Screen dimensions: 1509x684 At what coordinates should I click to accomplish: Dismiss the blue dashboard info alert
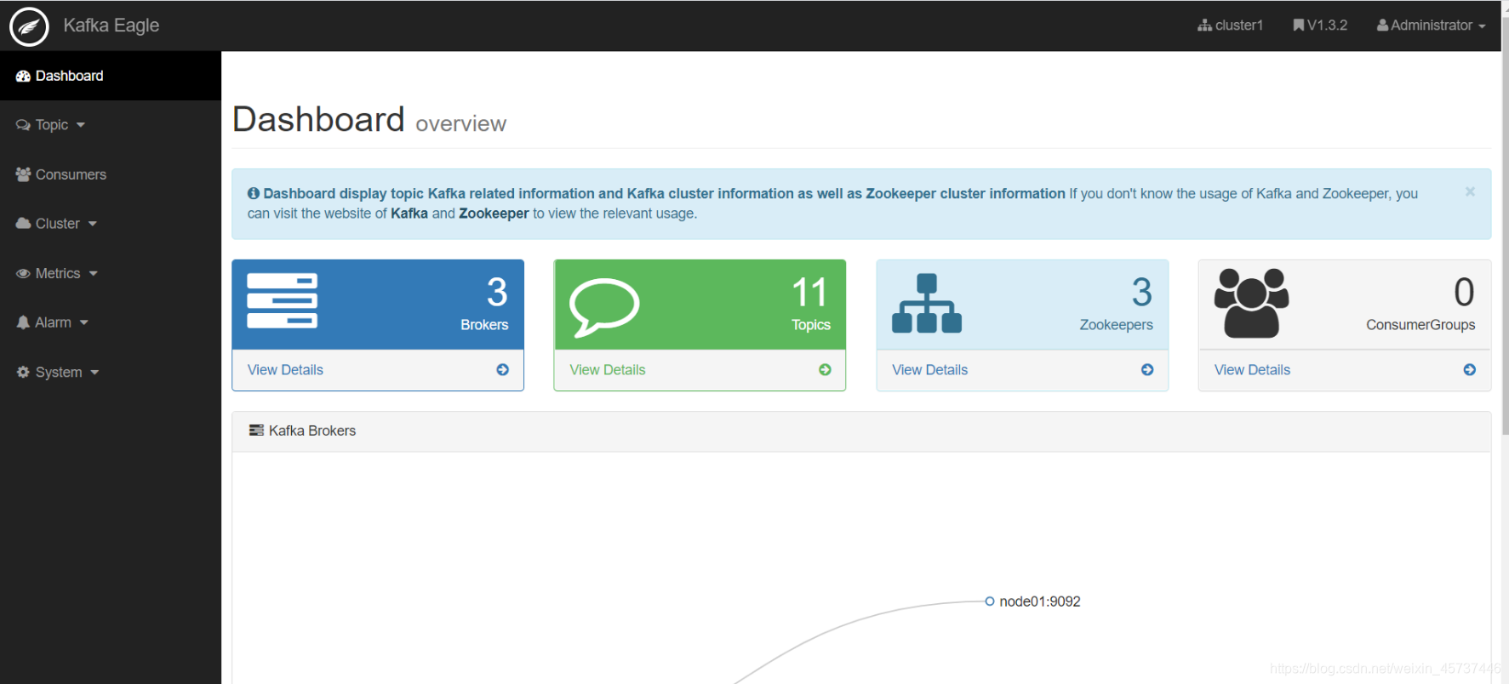point(1470,192)
